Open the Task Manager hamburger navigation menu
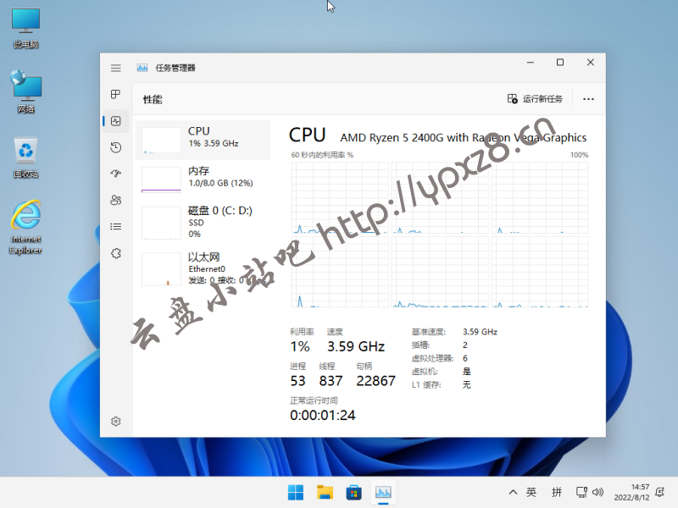This screenshot has width=678, height=508. point(115,68)
